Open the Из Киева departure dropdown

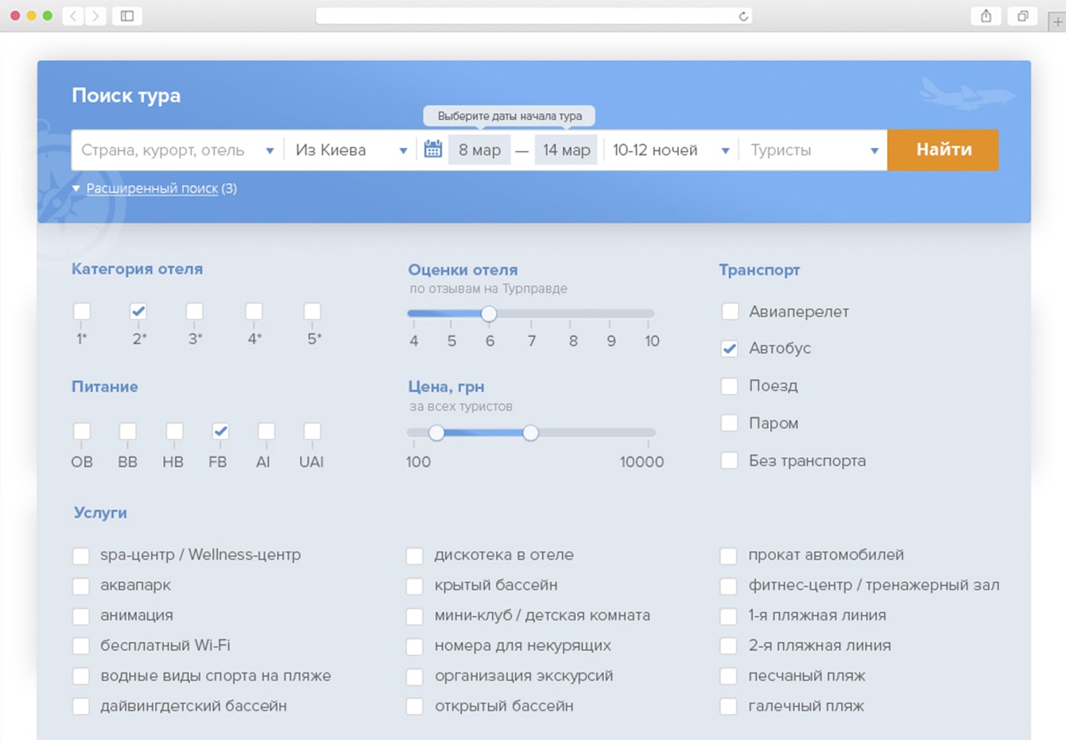(351, 150)
